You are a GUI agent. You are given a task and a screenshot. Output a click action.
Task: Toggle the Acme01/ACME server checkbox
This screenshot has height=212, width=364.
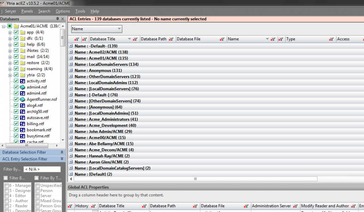pos(10,26)
